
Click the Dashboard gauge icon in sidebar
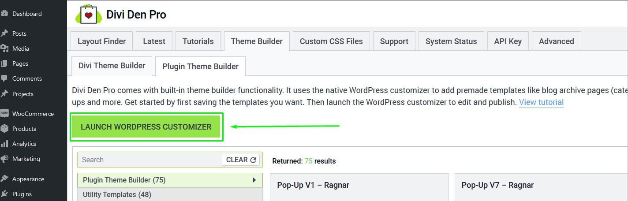[5, 14]
